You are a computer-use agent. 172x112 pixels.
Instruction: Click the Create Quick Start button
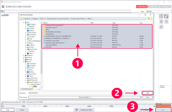[x=84, y=110]
